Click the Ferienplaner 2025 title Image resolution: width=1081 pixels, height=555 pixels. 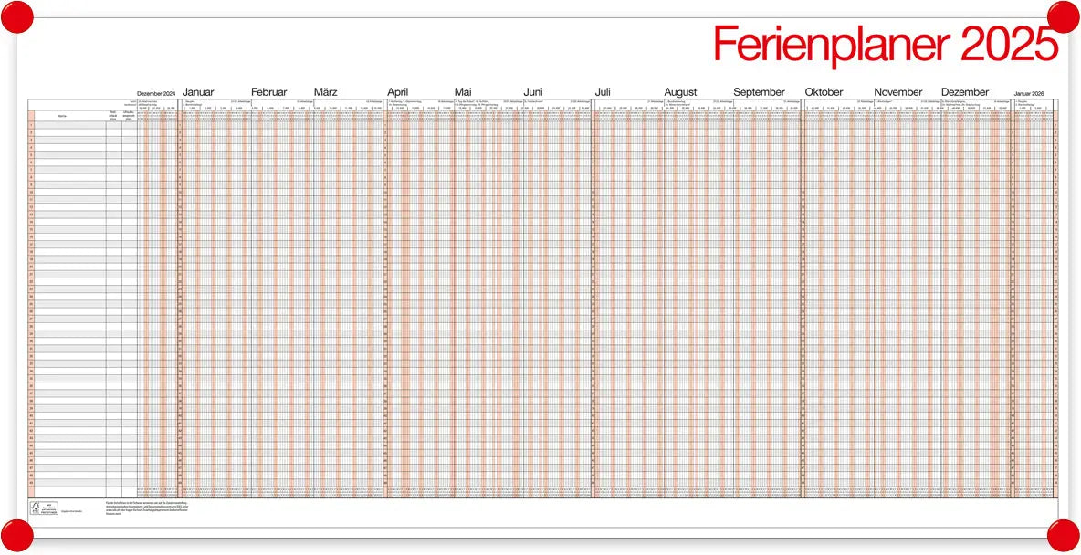point(885,44)
